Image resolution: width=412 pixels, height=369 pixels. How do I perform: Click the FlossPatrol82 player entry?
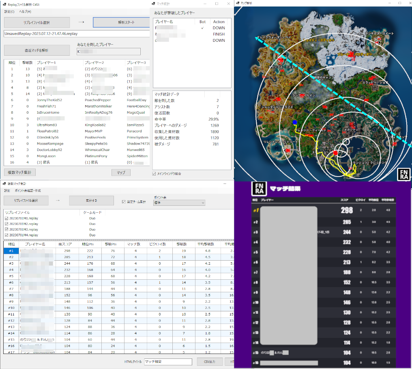click(48, 131)
